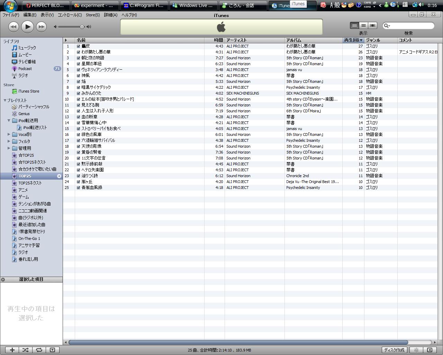Start playback with the Play button
This screenshot has height=355, width=443.
(27, 27)
